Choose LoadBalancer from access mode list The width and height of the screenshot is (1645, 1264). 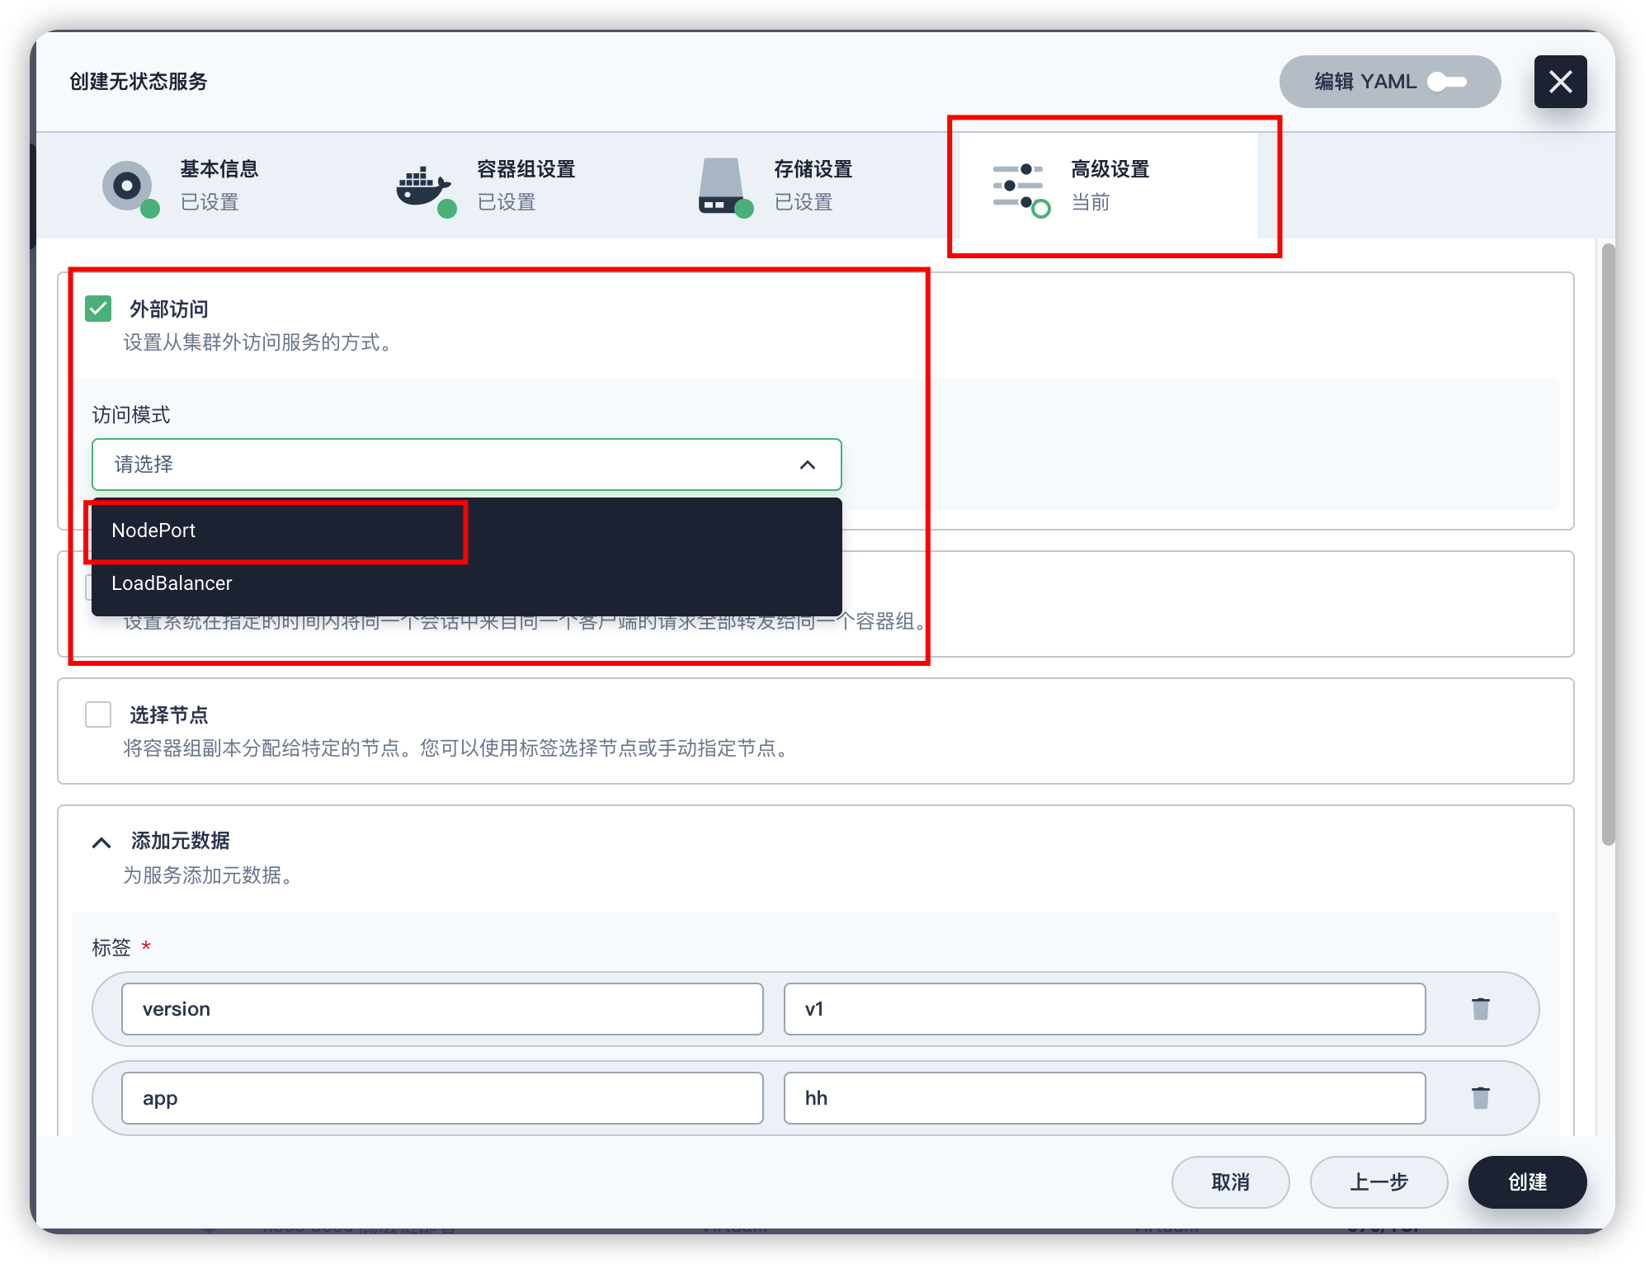pyautogui.click(x=467, y=583)
